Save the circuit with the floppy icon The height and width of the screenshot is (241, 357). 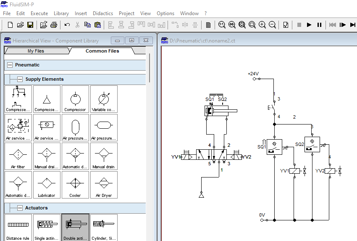[x=30, y=25]
